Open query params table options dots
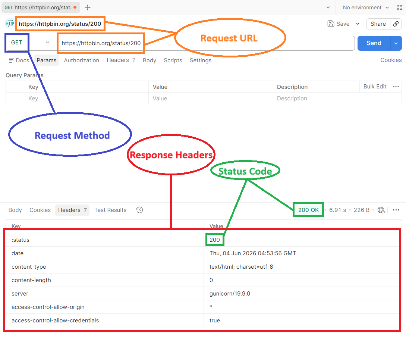Viewport: 406px width, 350px height. click(396, 87)
